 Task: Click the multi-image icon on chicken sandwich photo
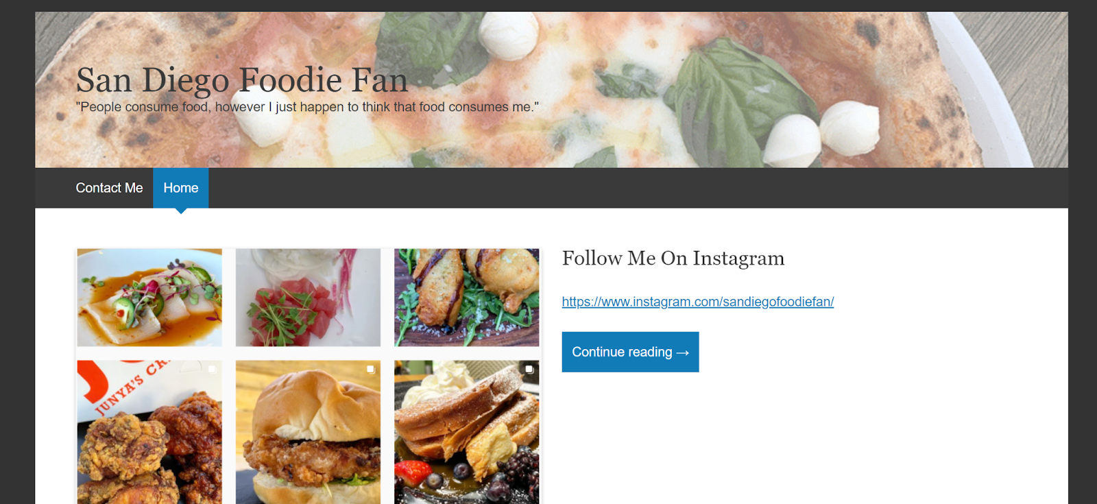370,369
